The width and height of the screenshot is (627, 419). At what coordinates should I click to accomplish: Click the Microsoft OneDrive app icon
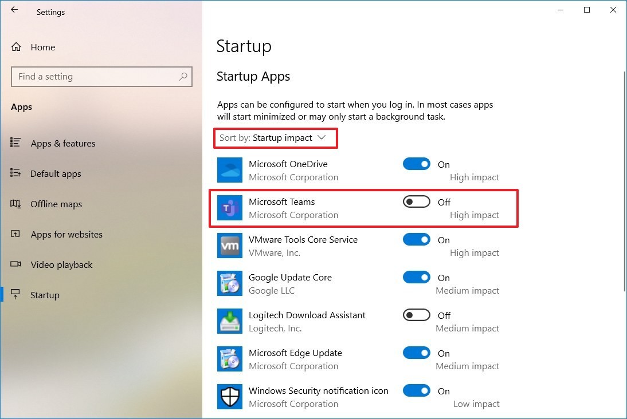click(x=229, y=170)
